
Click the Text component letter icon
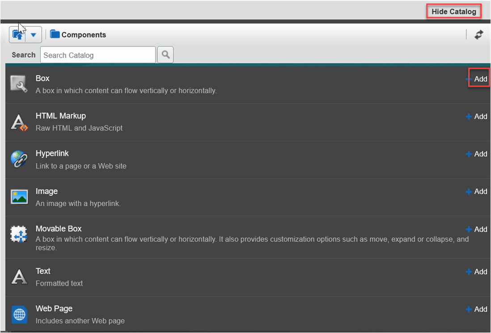coord(20,277)
